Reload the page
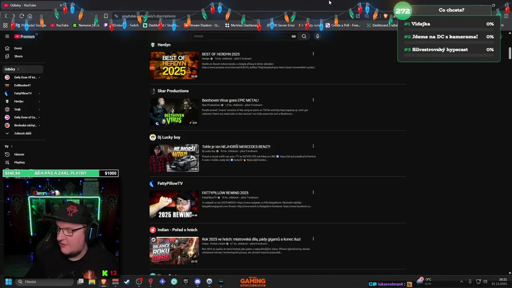 [22, 16]
